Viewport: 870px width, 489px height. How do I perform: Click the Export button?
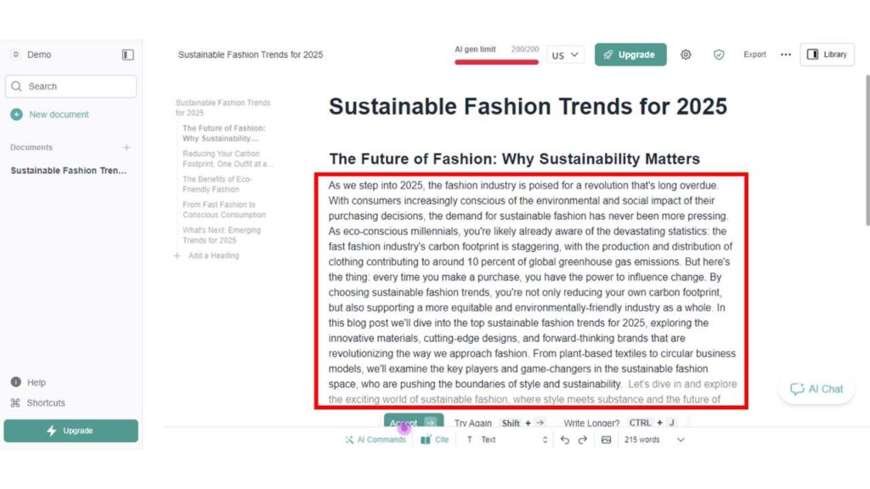pos(754,54)
